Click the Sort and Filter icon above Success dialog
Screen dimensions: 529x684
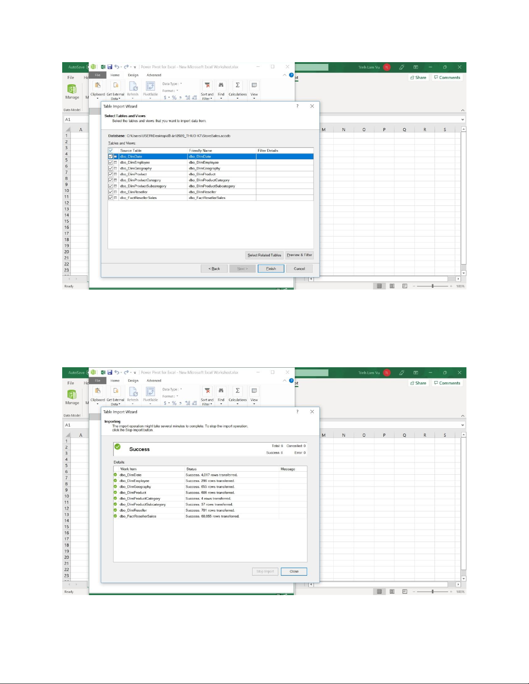coord(207,391)
